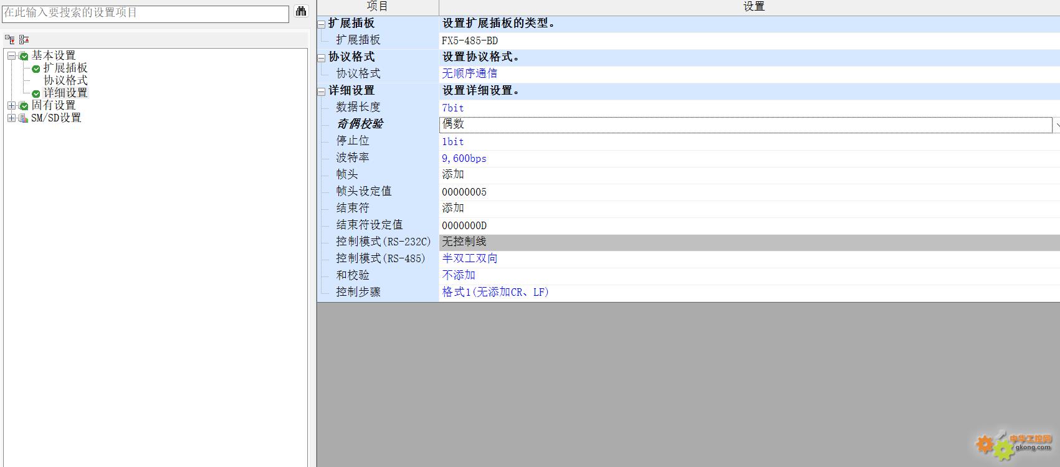The width and height of the screenshot is (1060, 467).
Task: Click green check icon beside 扩展插板
Action: [36, 68]
